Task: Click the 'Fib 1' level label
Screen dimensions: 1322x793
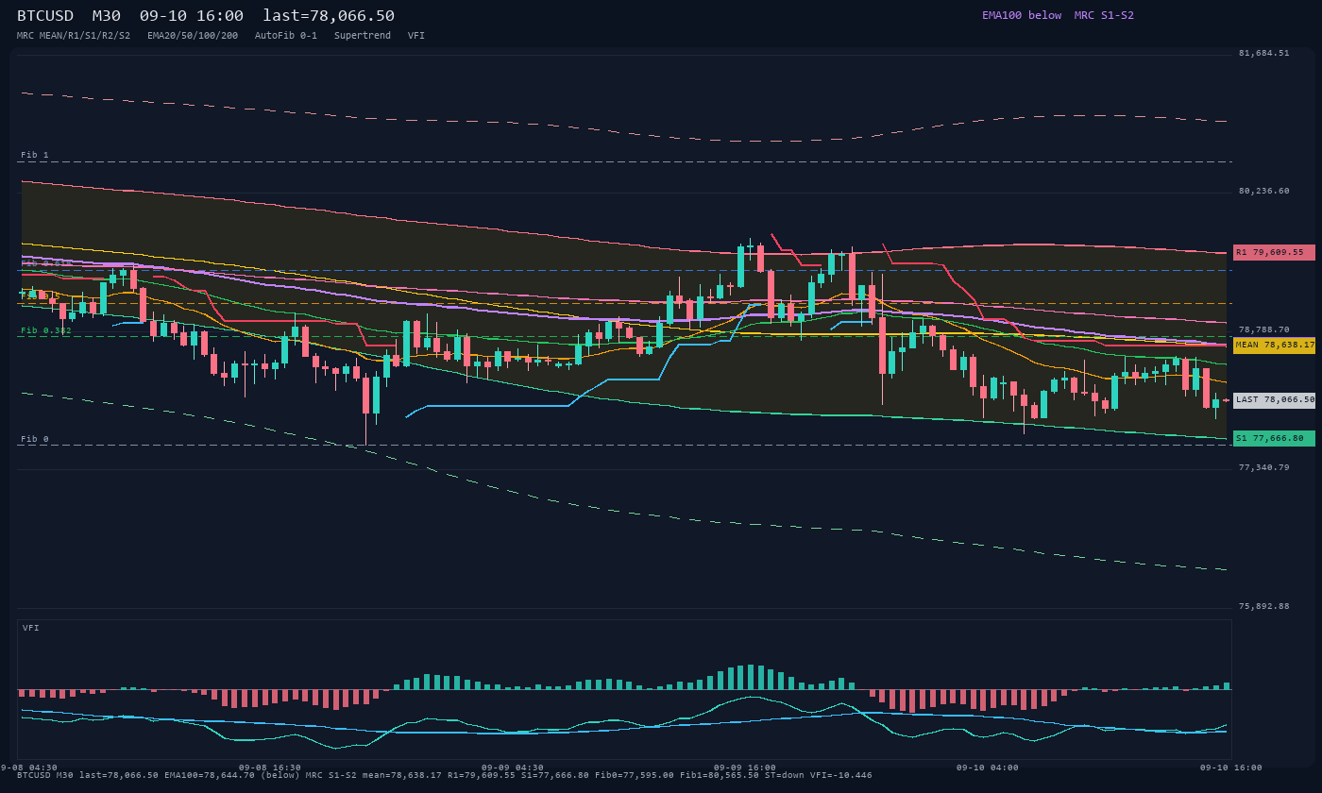Action: tap(35, 155)
